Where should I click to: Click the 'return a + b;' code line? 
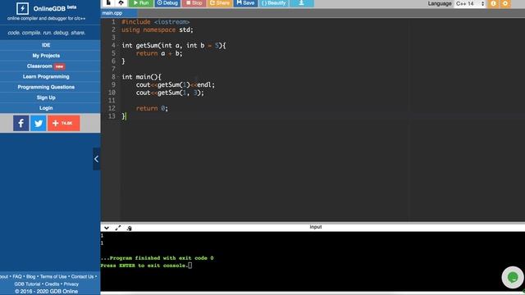coord(159,53)
